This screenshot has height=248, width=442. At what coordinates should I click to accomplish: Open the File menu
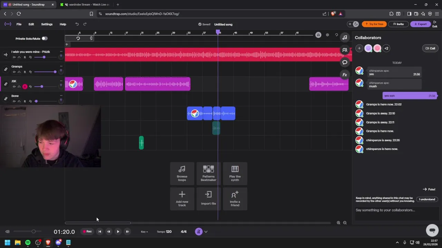(19, 24)
